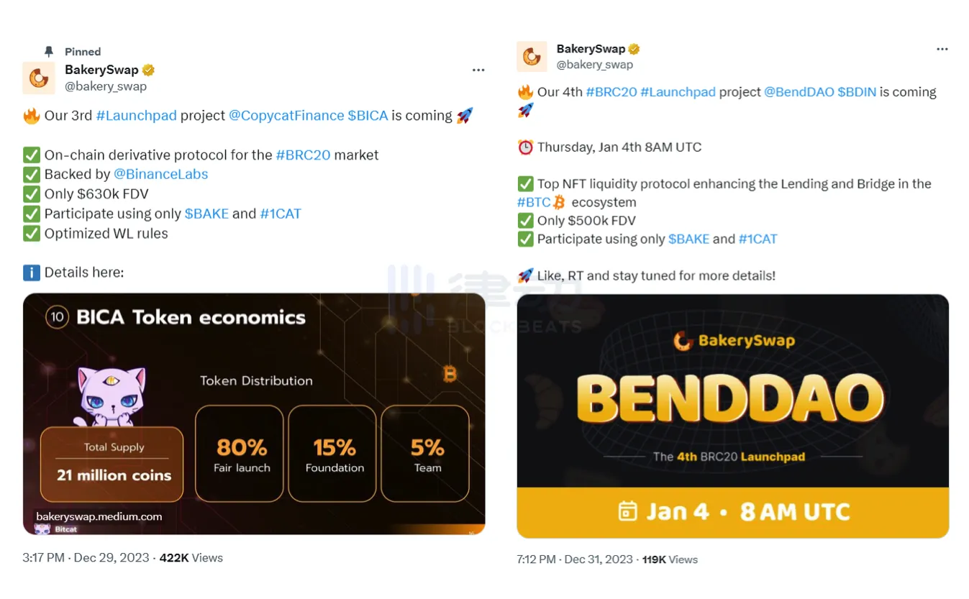Click the verified badge on the pinned tweet
969x599 pixels.
click(149, 70)
